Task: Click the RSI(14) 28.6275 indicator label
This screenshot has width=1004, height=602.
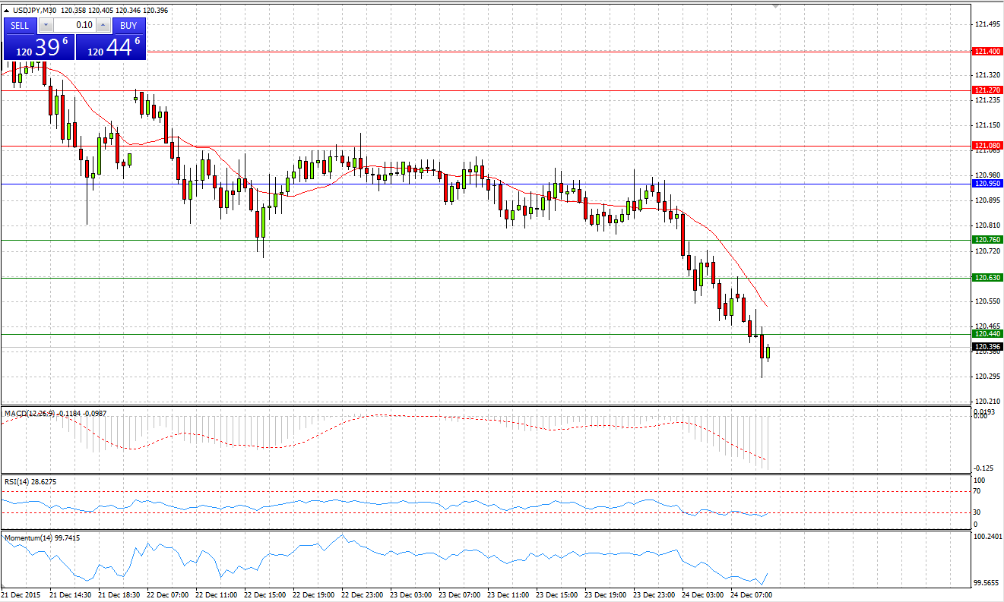Action: (30, 481)
